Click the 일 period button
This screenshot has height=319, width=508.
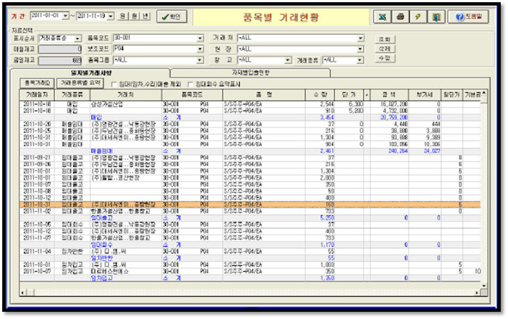123,16
